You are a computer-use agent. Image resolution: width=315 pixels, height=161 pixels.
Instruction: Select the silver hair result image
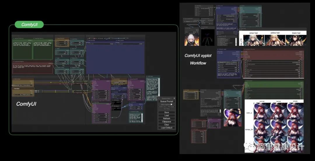pos(254,40)
